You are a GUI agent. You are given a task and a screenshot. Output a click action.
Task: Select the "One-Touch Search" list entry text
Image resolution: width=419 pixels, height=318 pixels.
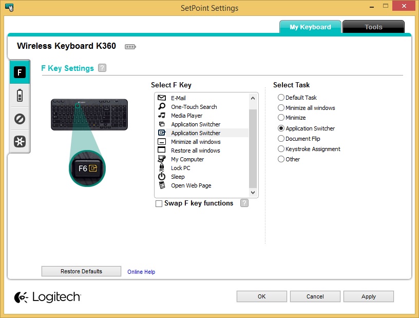click(194, 107)
